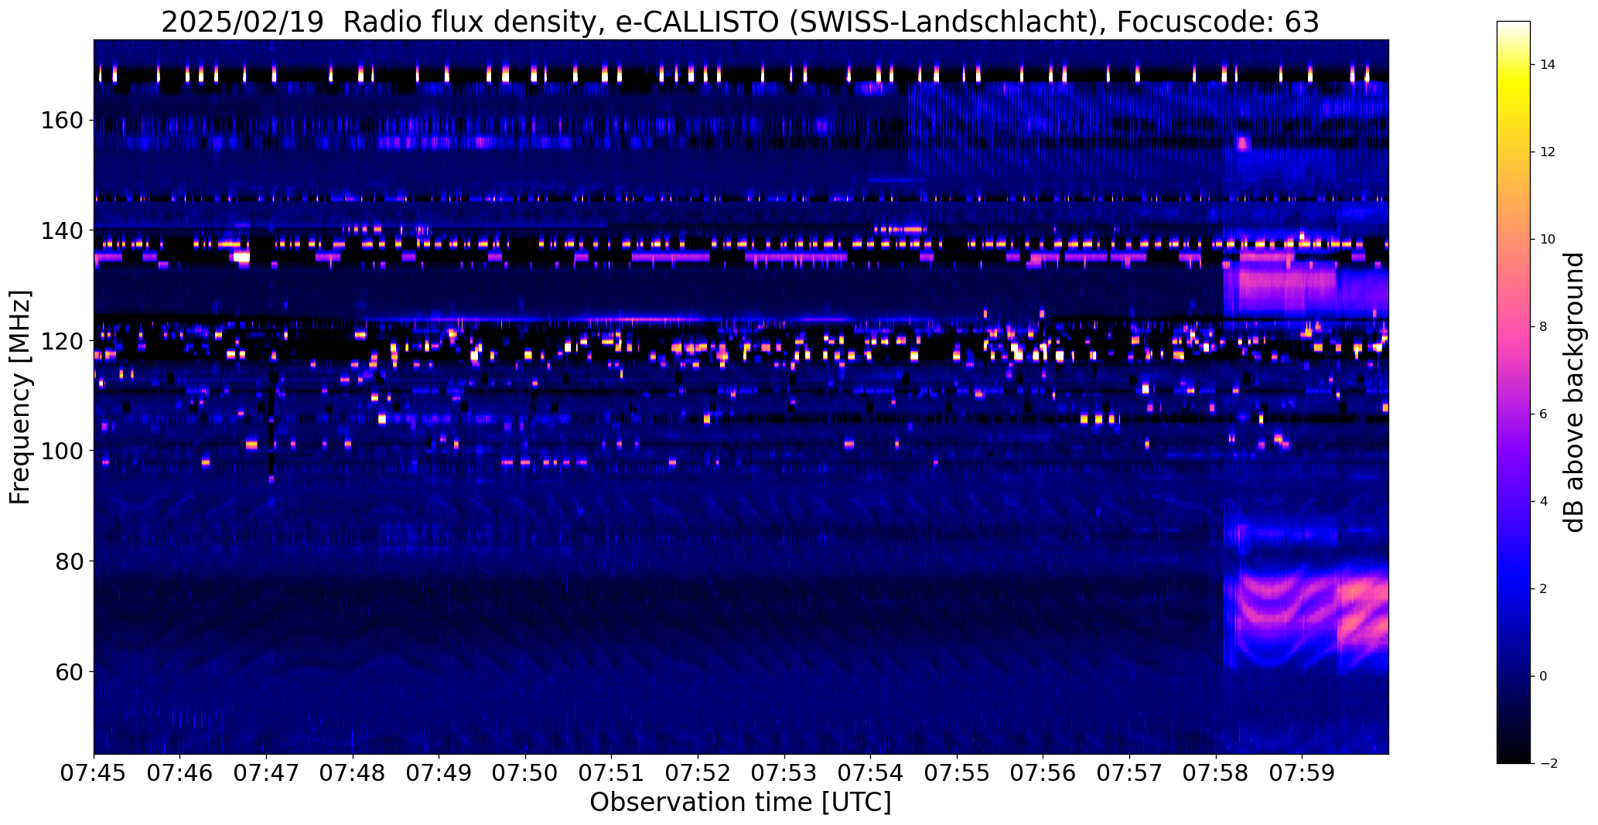Click the 07:47 time tick label
Image resolution: width=1598 pixels, height=825 pixels.
[x=267, y=773]
